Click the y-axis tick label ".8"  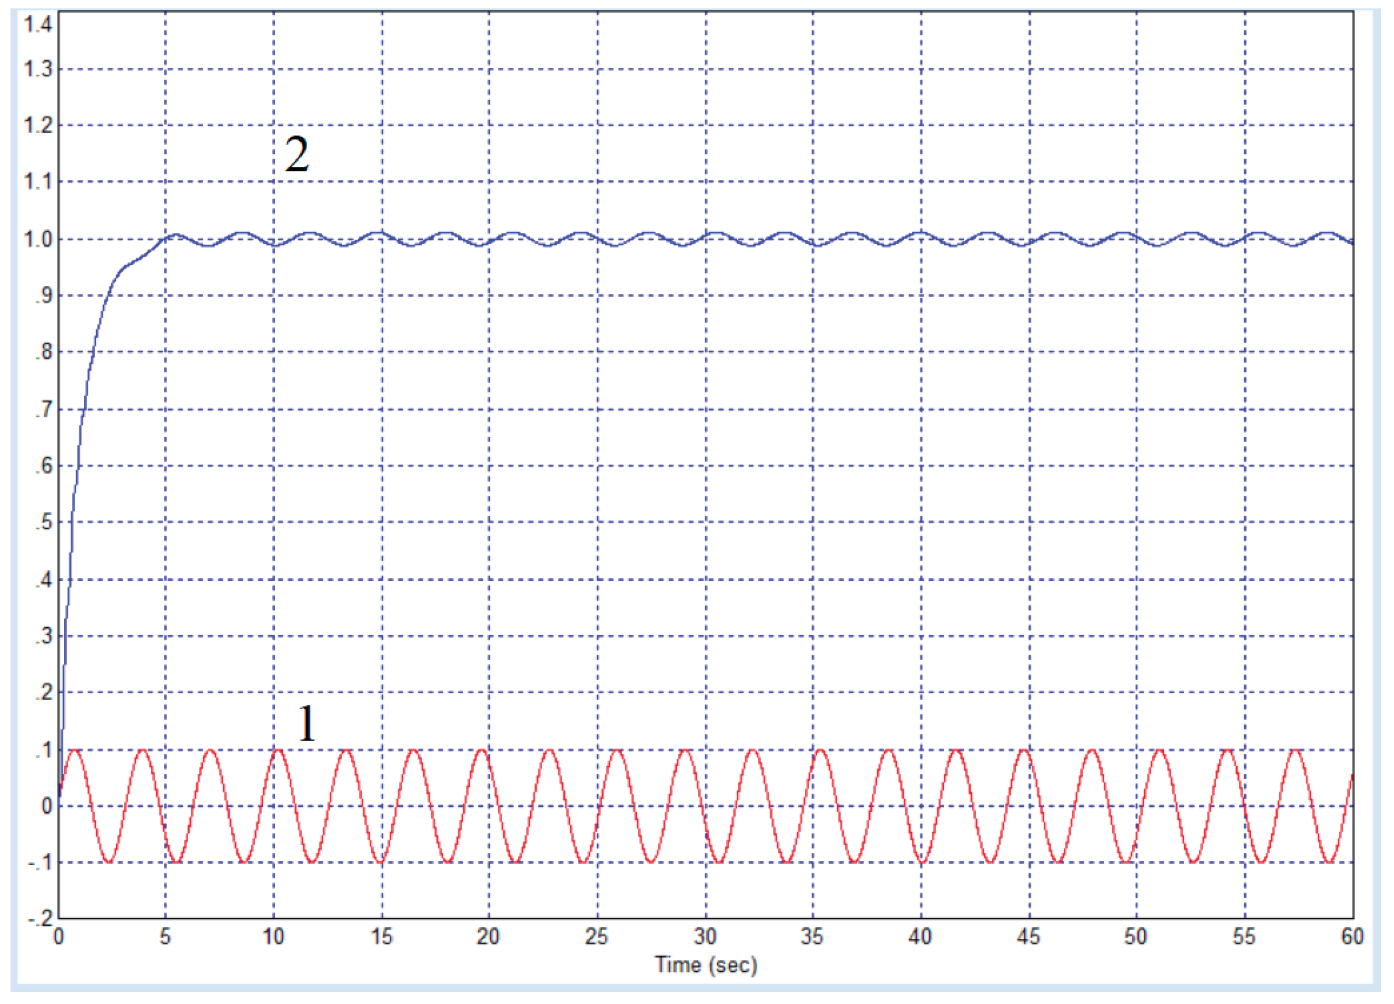(x=44, y=353)
